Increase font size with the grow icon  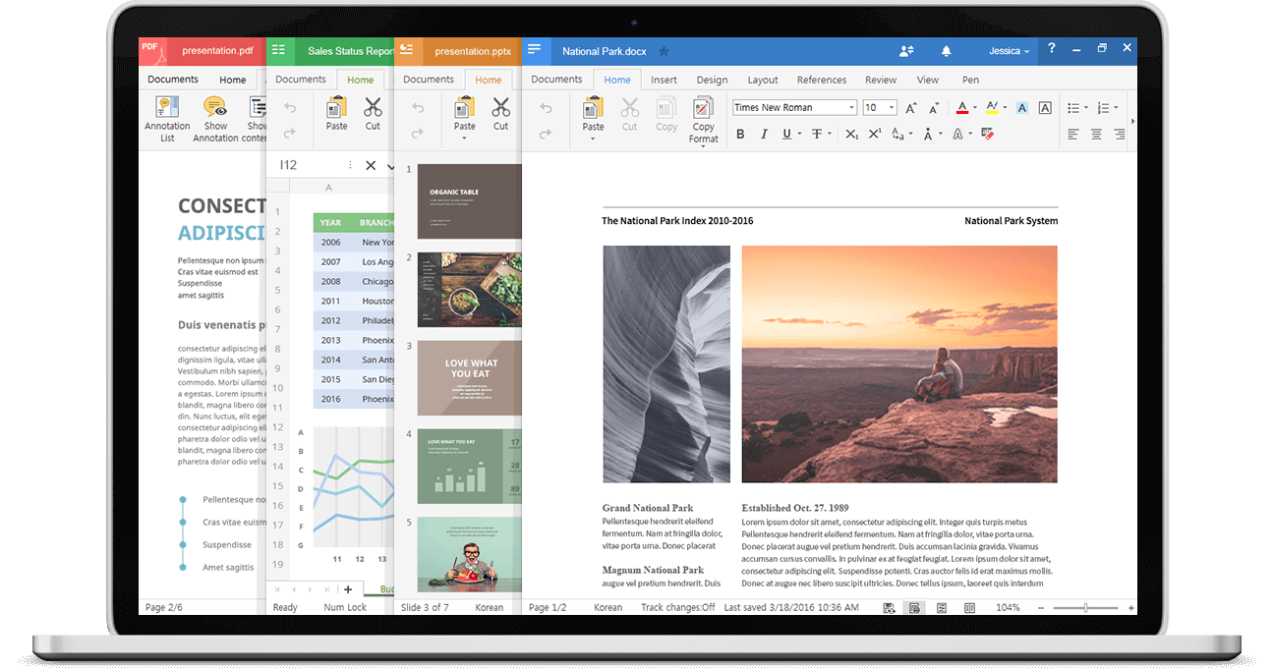[911, 108]
